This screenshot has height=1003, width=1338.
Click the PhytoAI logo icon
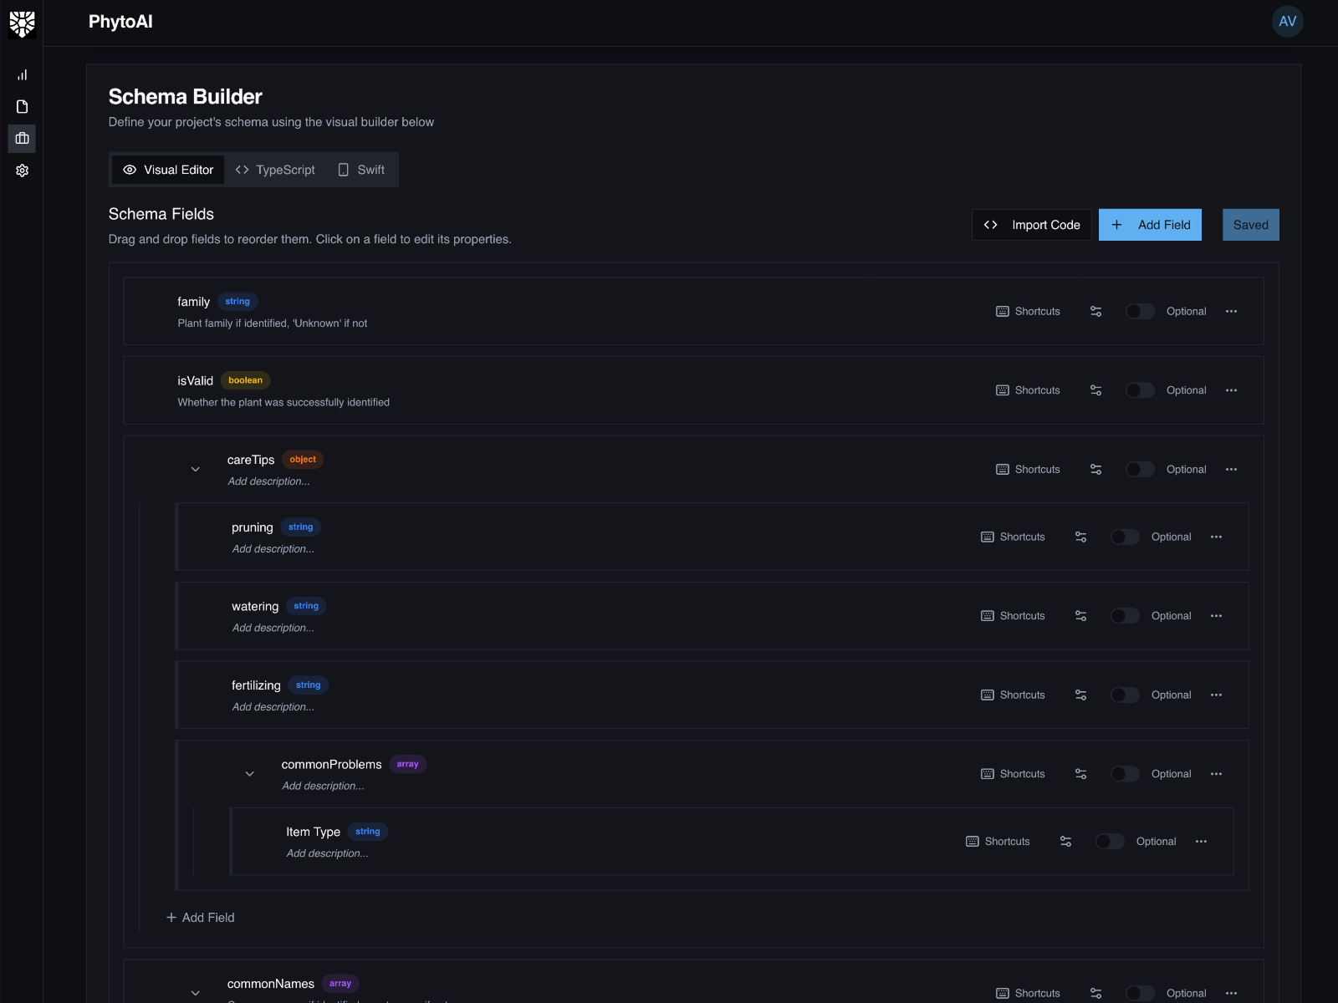pyautogui.click(x=23, y=23)
